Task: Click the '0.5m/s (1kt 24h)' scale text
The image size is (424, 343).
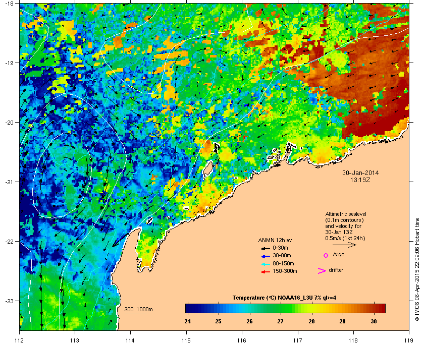Action: click(345, 239)
